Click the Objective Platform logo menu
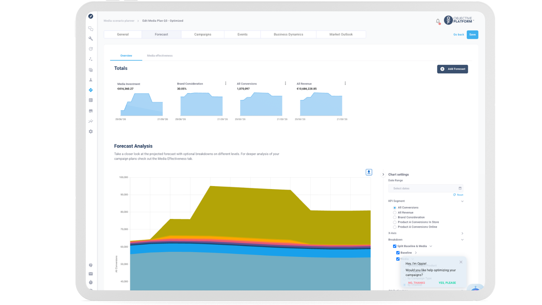The width and height of the screenshot is (542, 305). 459,20
